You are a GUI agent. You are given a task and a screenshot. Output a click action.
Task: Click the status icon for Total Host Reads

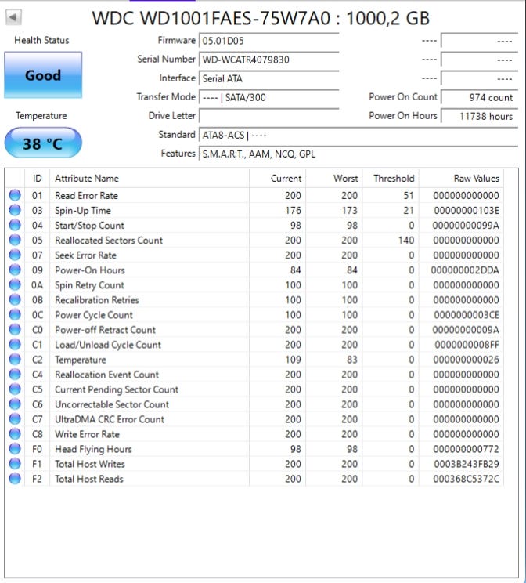(15, 479)
